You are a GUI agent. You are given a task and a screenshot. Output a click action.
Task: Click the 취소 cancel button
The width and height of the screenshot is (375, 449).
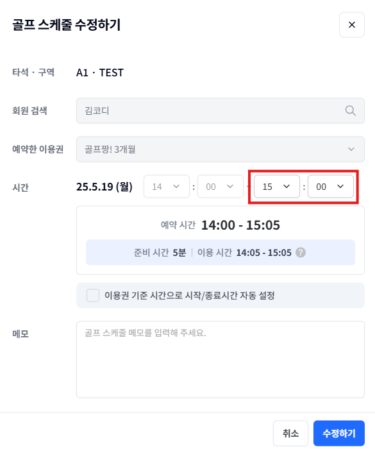[290, 433]
